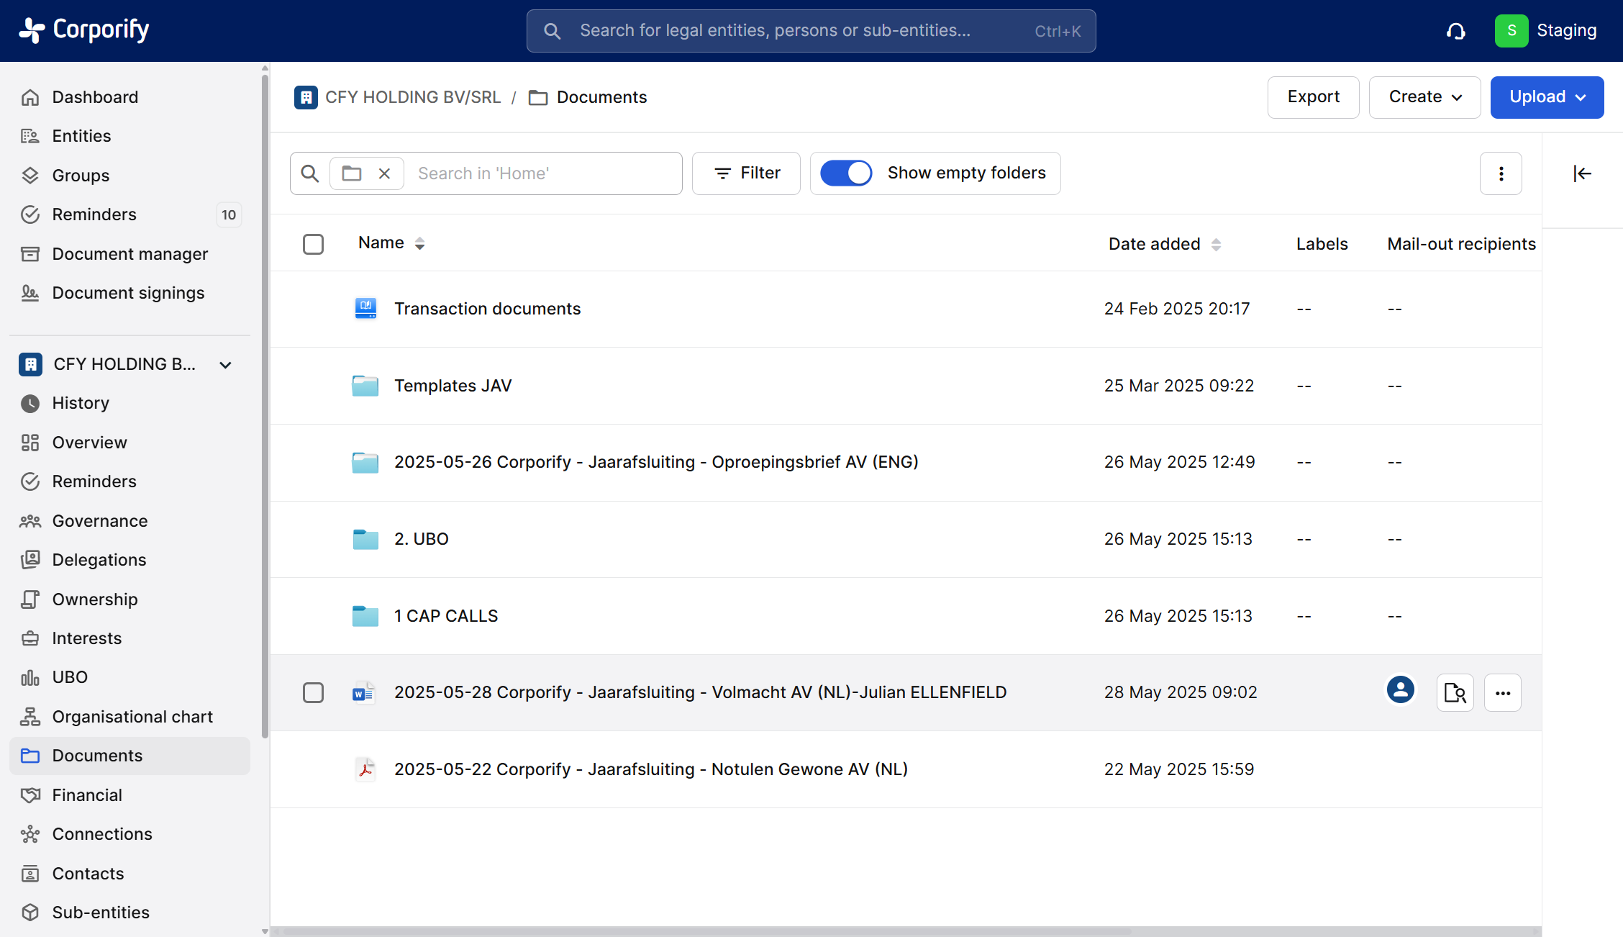Click the document preview icon on Volmacht row
This screenshot has height=937, width=1623.
pos(1455,692)
